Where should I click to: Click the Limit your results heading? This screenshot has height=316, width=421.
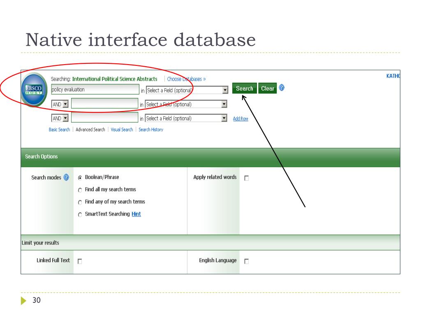coord(40,243)
